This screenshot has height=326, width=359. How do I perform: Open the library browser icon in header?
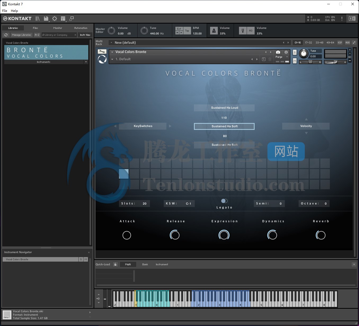coord(38,19)
